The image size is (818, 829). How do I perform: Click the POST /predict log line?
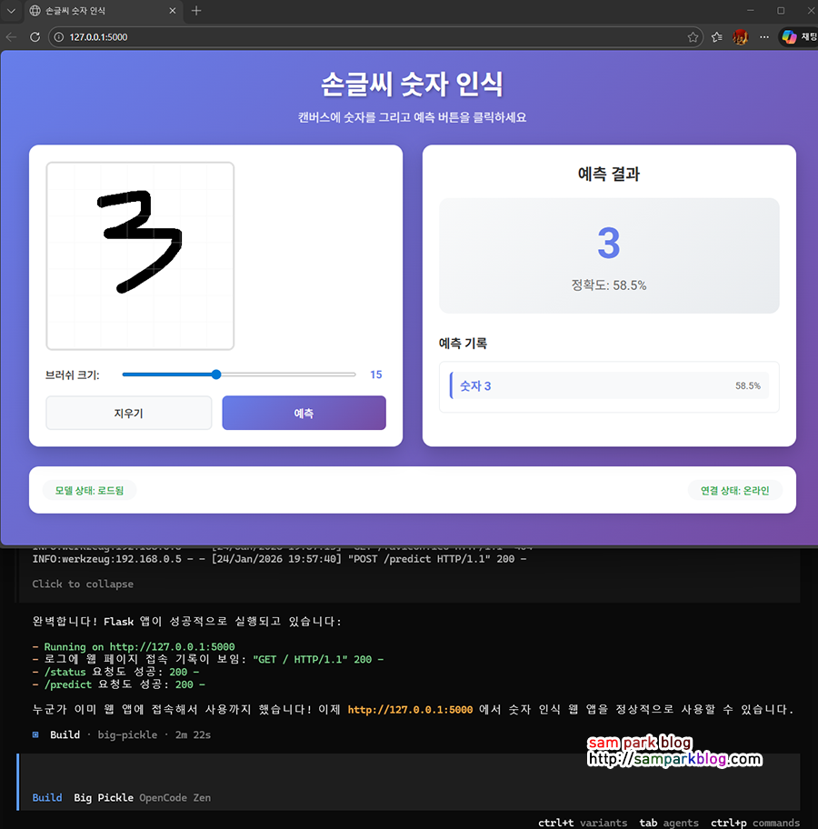pos(279,559)
